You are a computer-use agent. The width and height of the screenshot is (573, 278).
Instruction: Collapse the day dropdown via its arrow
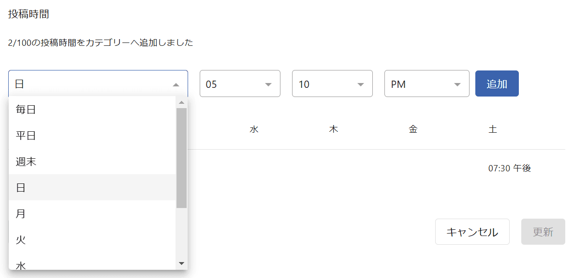pos(176,84)
